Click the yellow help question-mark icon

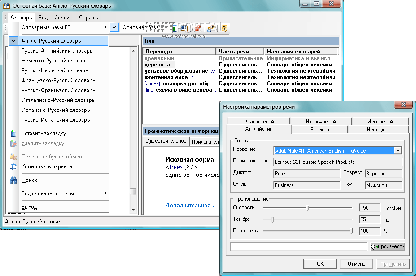coord(224,28)
